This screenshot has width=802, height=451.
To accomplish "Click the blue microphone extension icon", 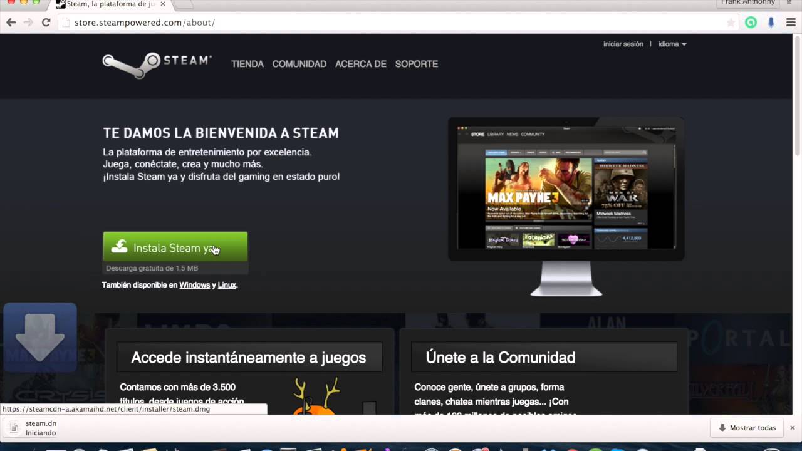I will click(771, 23).
